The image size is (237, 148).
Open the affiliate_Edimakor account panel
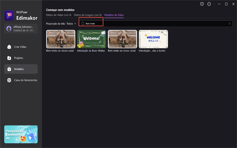(x=21, y=28)
